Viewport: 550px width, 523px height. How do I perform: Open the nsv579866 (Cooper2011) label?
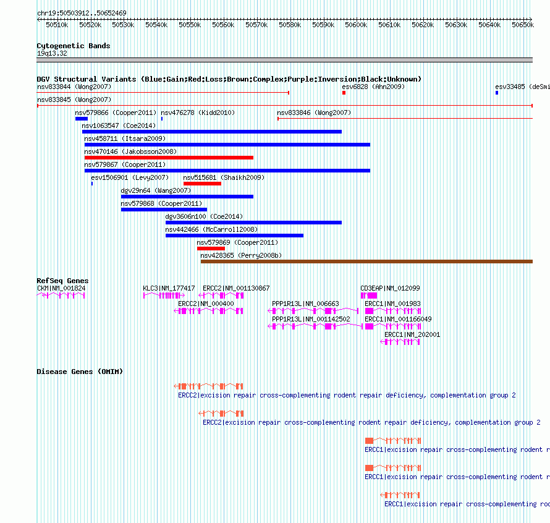tap(116, 113)
